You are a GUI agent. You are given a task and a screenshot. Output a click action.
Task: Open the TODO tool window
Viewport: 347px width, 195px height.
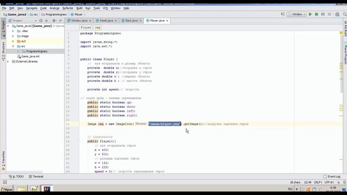click(16, 177)
